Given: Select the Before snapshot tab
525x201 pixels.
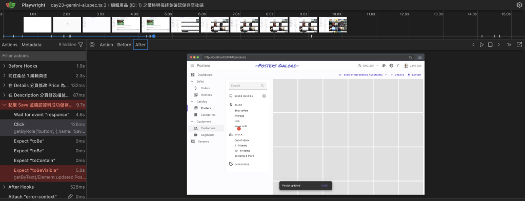Looking at the screenshot, I should 124,45.
